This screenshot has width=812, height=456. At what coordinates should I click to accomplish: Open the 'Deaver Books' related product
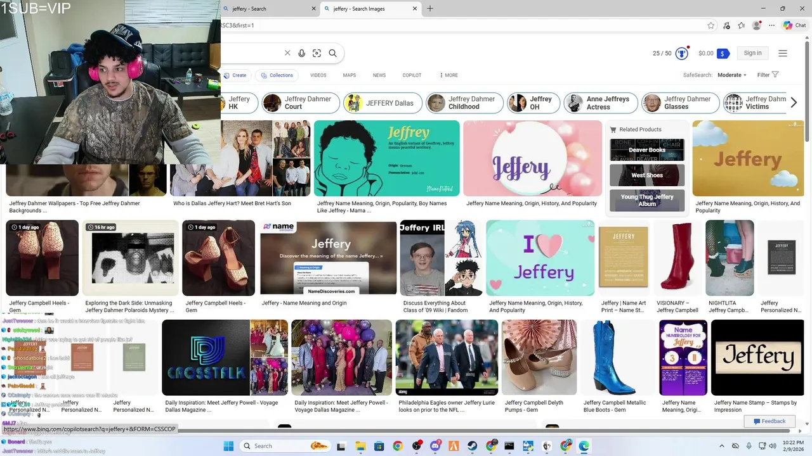(647, 150)
